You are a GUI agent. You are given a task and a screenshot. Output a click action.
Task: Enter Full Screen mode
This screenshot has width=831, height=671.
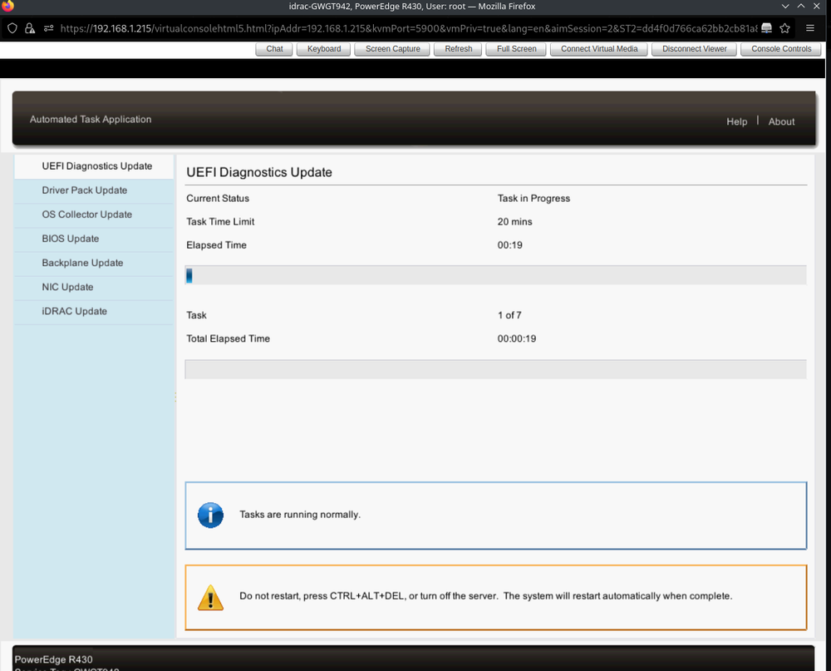click(x=515, y=48)
